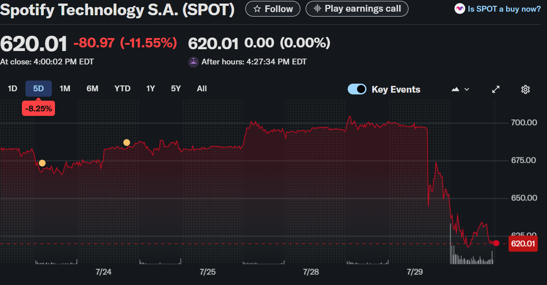The image size is (547, 285).
Task: Open the chart type dropdown
Action: click(460, 89)
